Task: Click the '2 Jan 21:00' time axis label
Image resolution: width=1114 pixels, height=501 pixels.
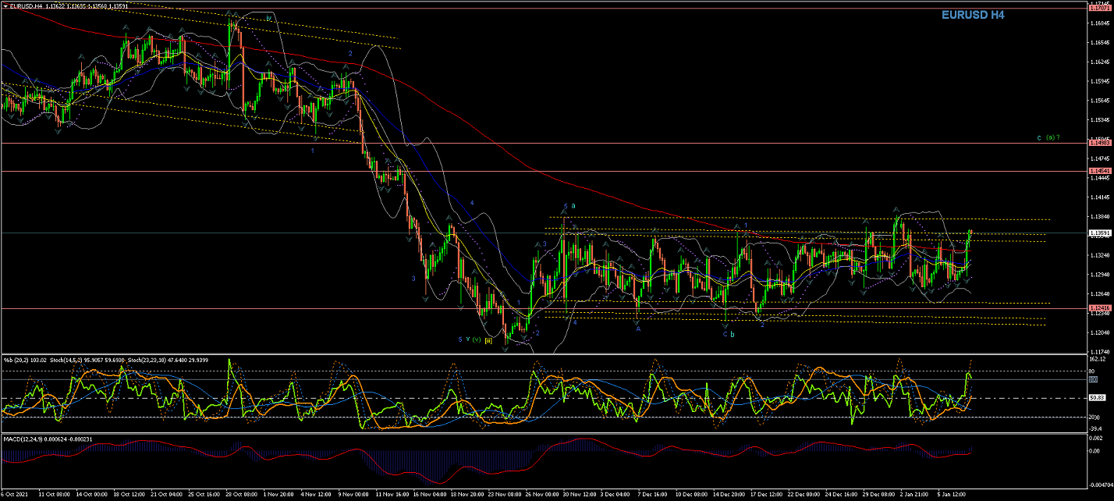Action: 916,494
